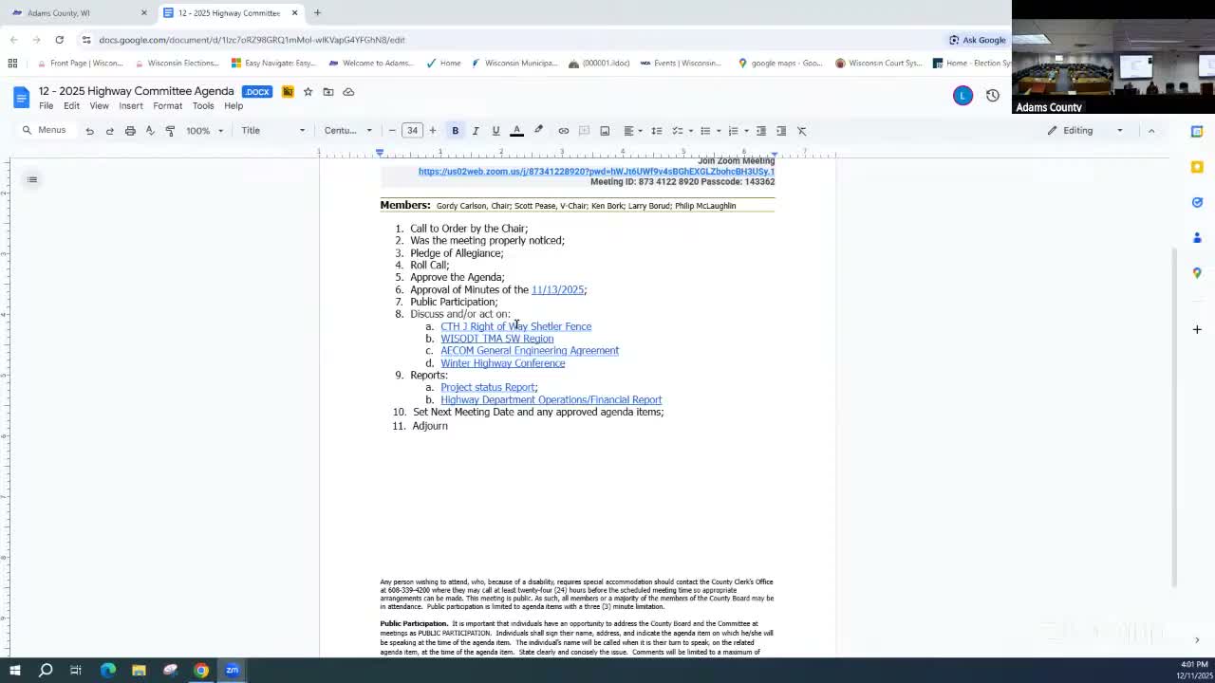Image resolution: width=1215 pixels, height=683 pixels.
Task: Open the Format menu
Action: coord(167,106)
